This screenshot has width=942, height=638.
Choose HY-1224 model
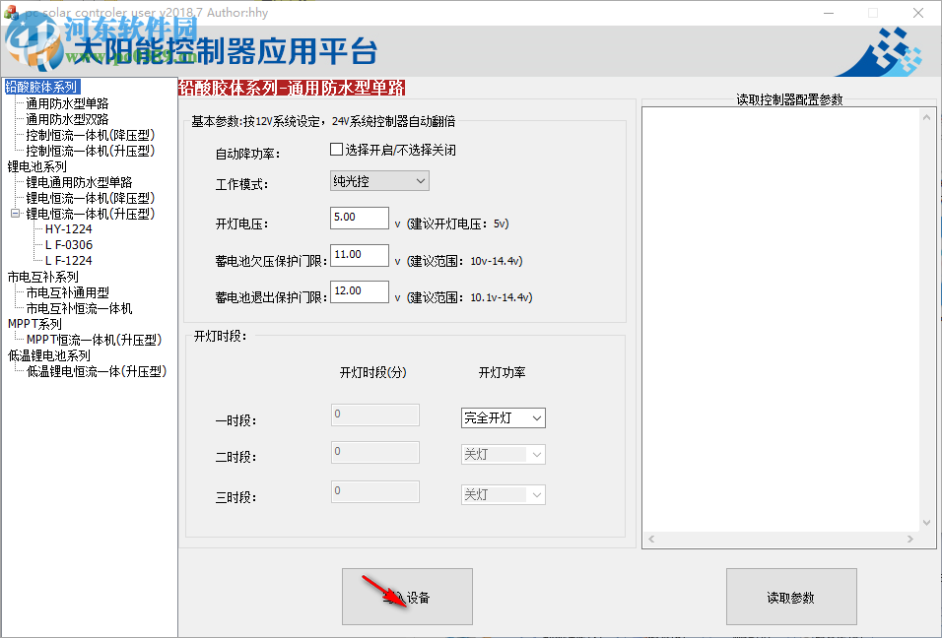(x=69, y=228)
